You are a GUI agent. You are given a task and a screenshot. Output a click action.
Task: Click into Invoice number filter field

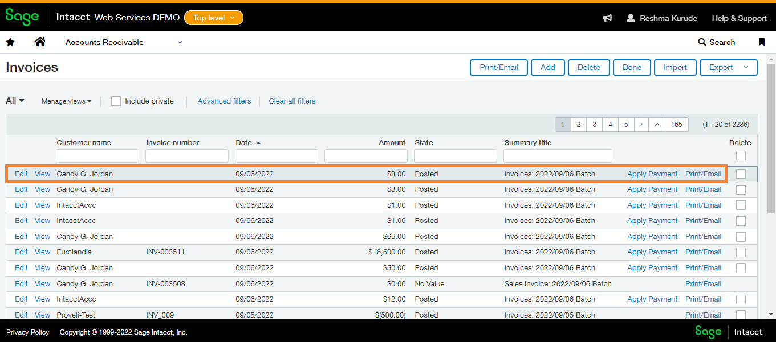[x=187, y=156]
